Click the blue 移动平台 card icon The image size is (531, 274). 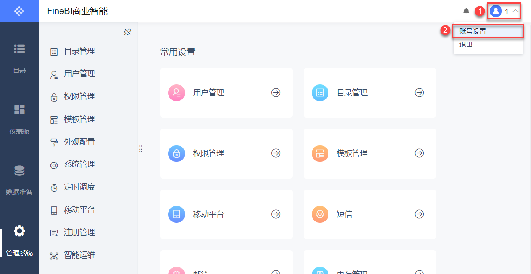(177, 214)
